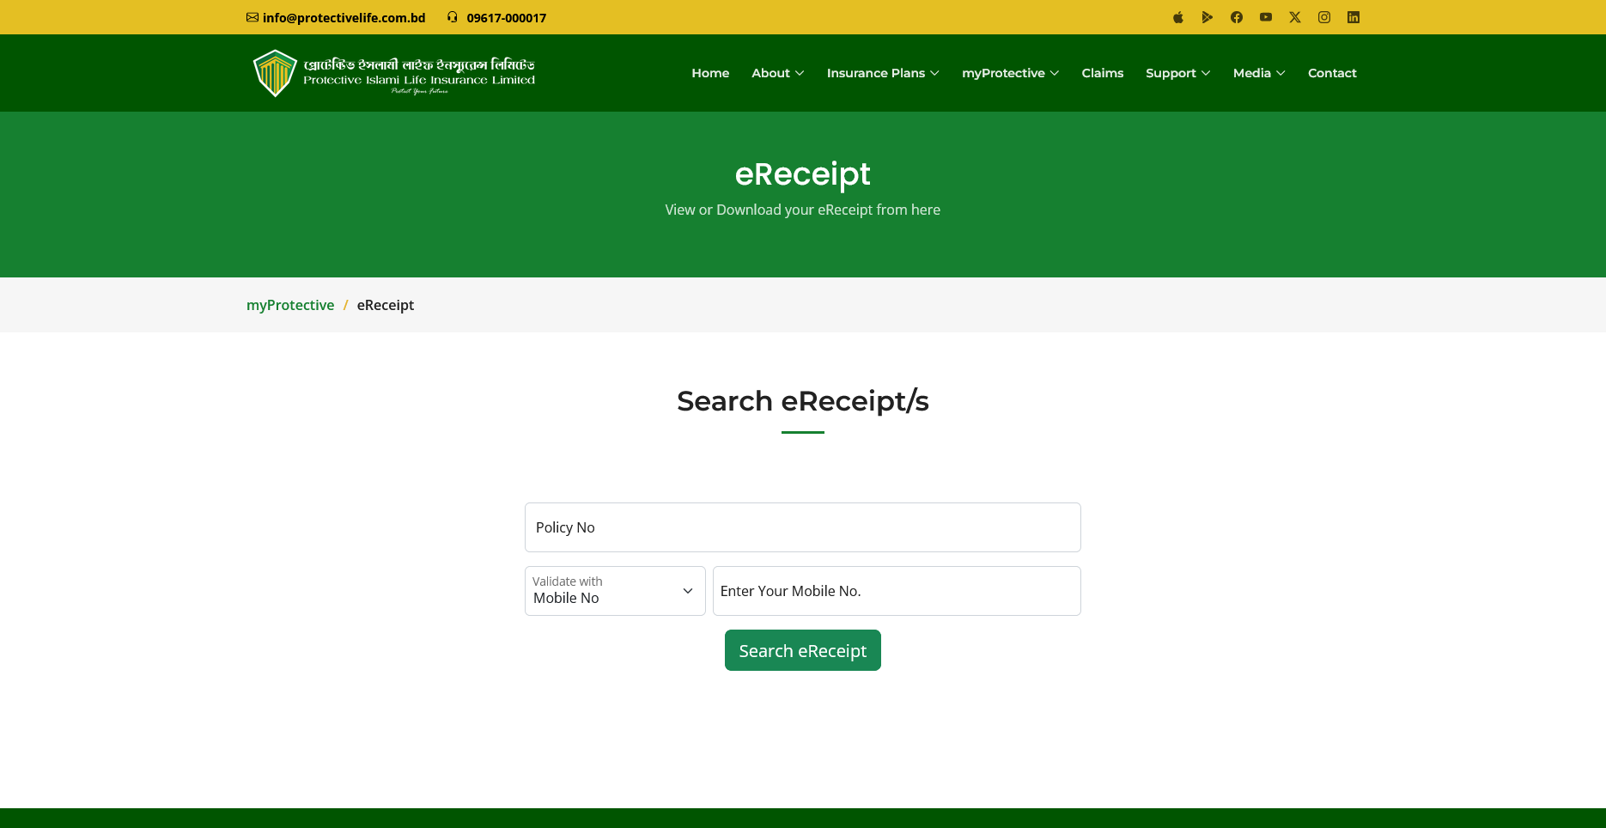This screenshot has height=828, width=1606.
Task: Click the headset icon beside the phone number
Action: point(453,17)
